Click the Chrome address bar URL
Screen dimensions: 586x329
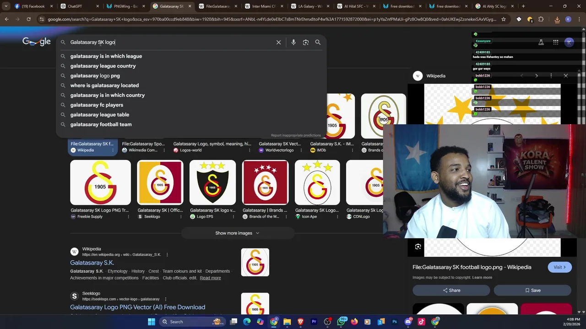point(272,19)
